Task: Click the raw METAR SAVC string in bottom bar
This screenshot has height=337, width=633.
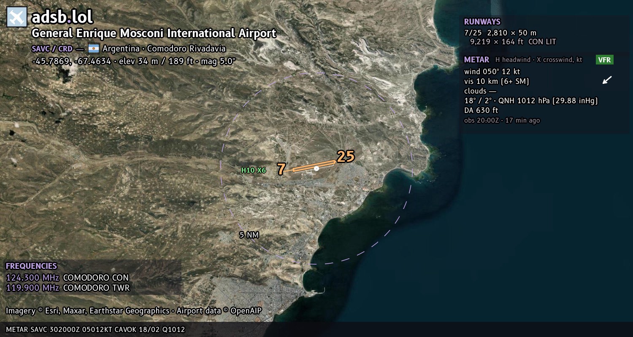Action: 95,329
